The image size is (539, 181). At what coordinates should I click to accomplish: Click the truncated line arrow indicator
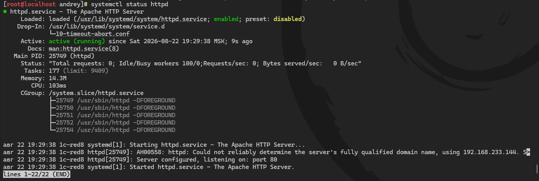coord(528,152)
